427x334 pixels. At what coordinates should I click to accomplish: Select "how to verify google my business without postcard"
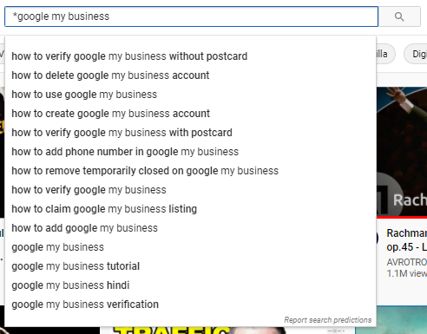[x=190, y=56]
